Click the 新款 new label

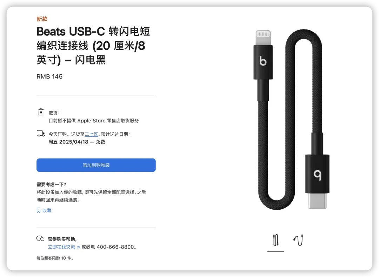[42, 19]
